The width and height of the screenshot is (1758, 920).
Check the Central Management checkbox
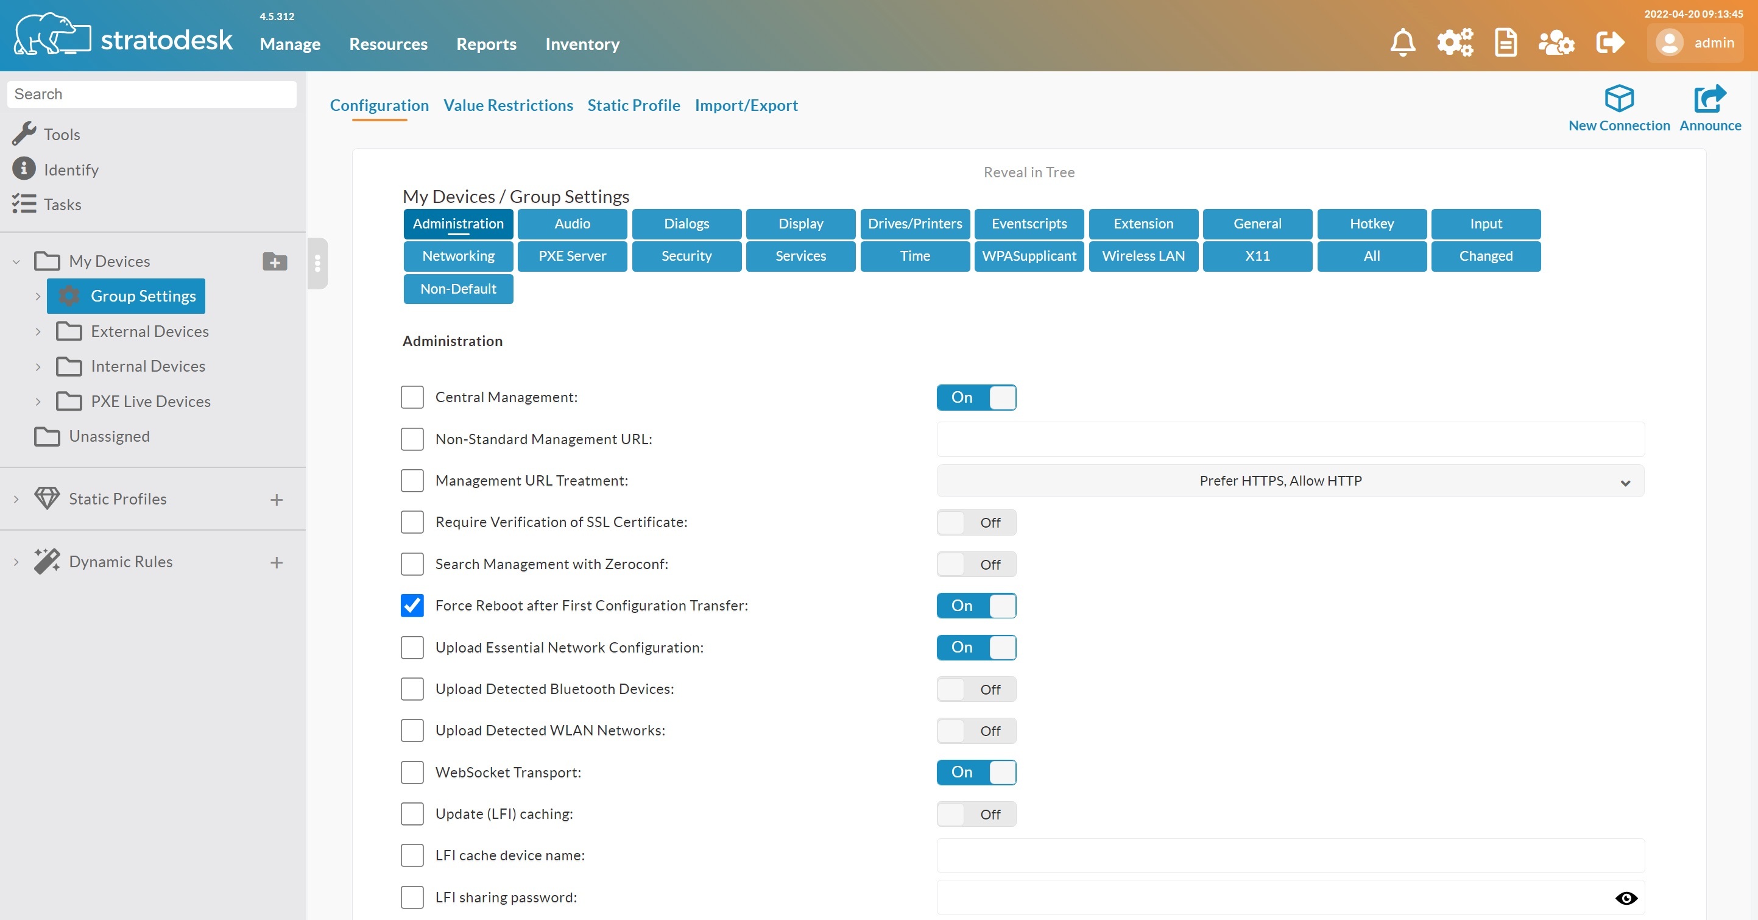pyautogui.click(x=412, y=397)
